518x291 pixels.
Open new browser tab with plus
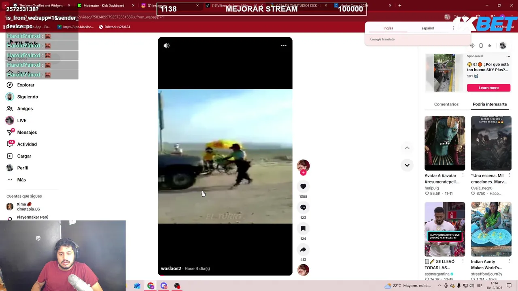[x=399, y=6]
